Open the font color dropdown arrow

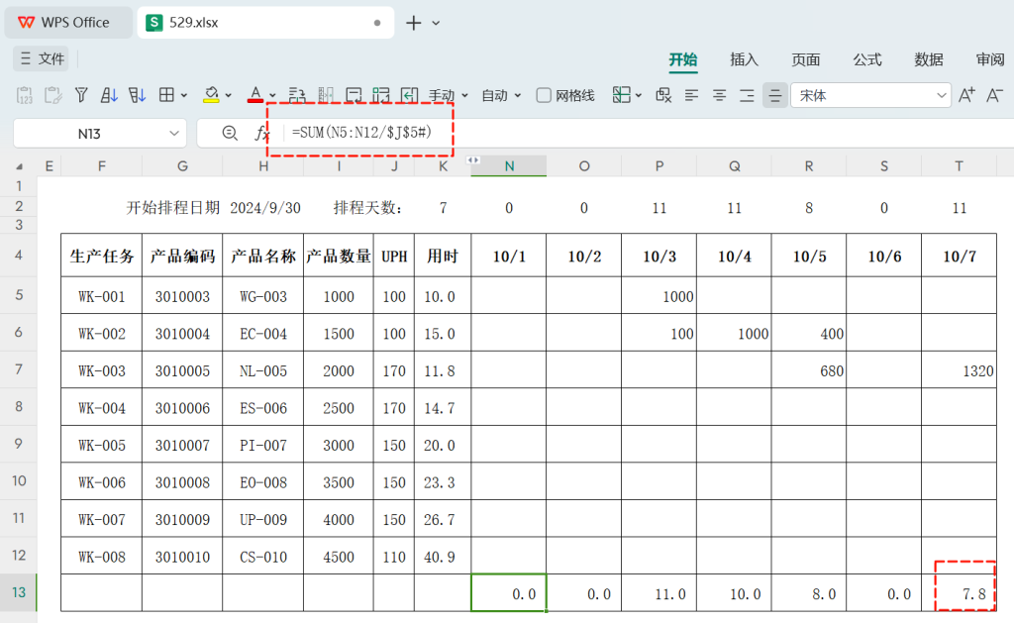pos(272,96)
